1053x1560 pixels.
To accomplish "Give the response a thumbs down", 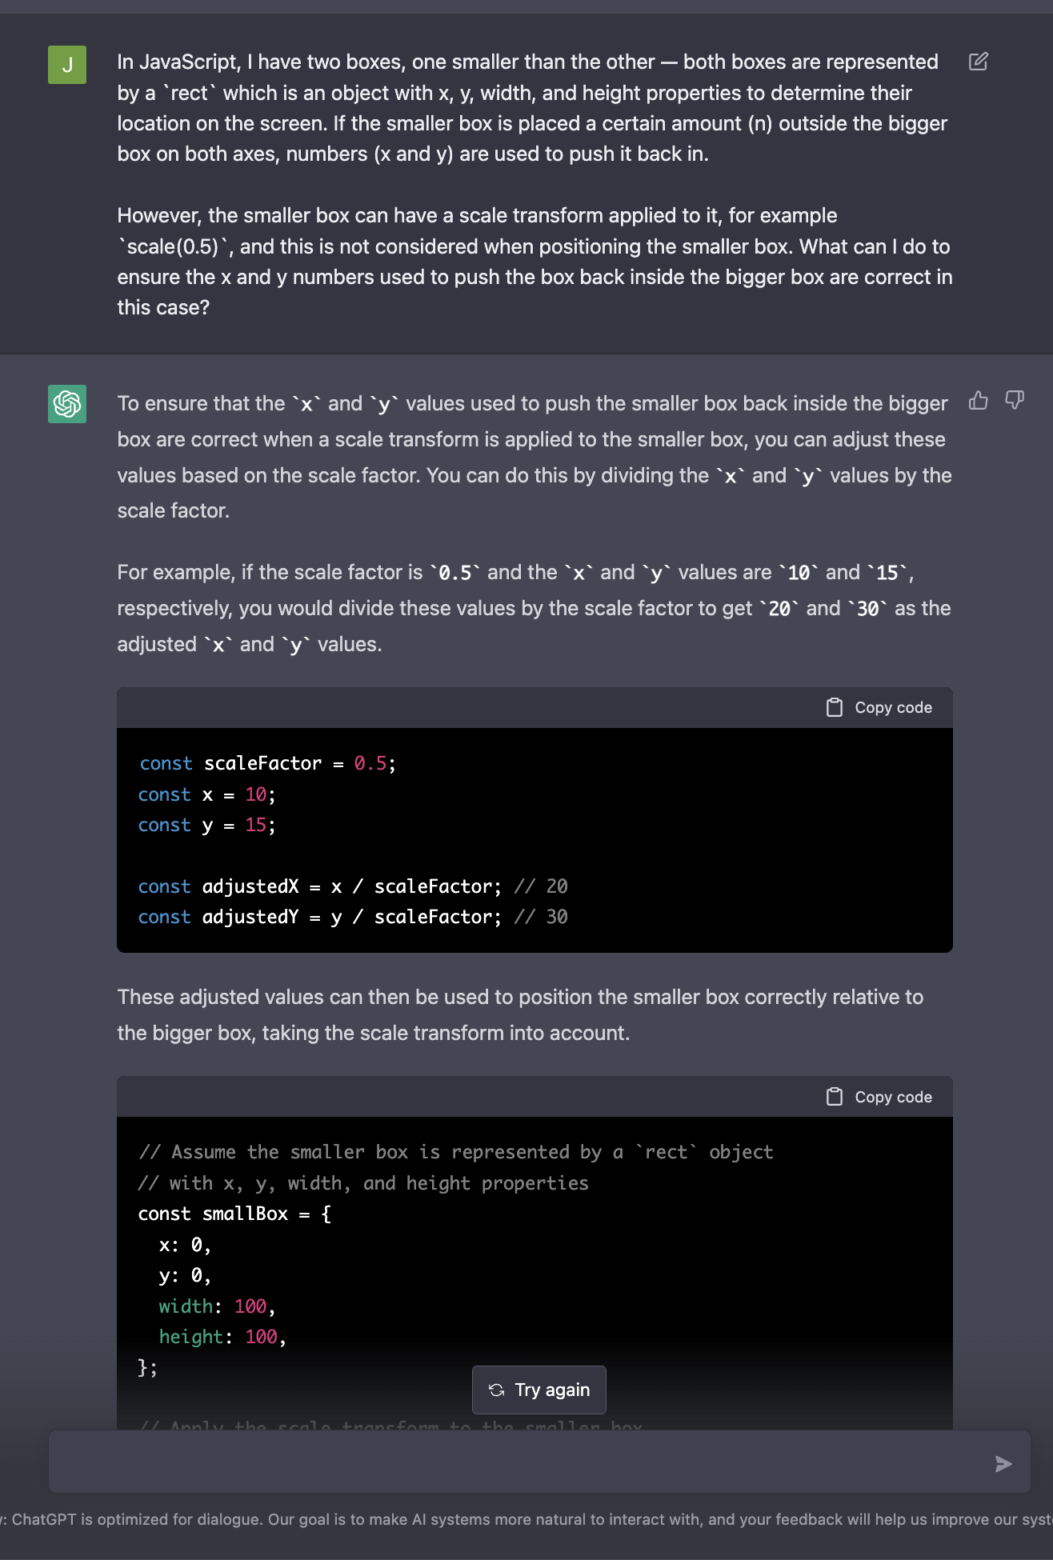I will coord(1013,398).
